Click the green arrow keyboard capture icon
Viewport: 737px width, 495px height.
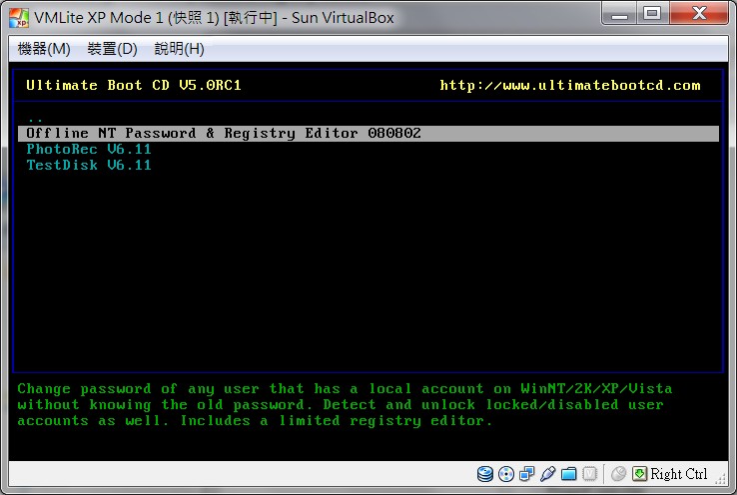click(639, 474)
